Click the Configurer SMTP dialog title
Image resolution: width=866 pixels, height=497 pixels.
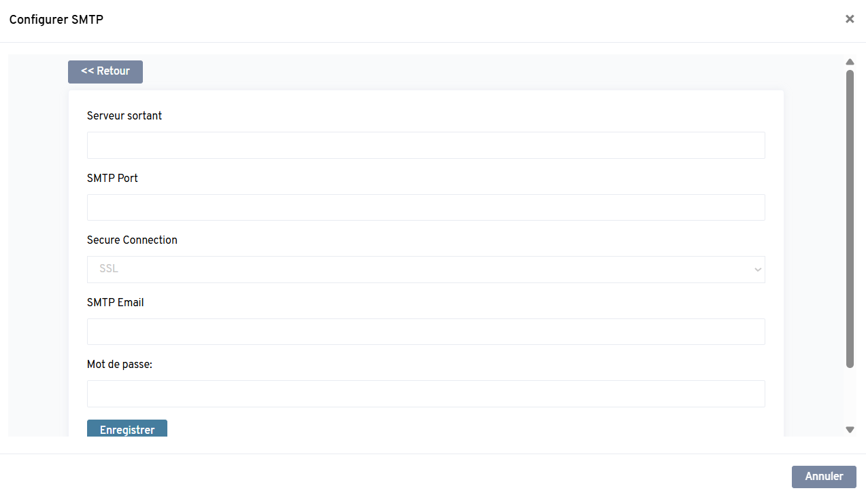[x=56, y=20]
